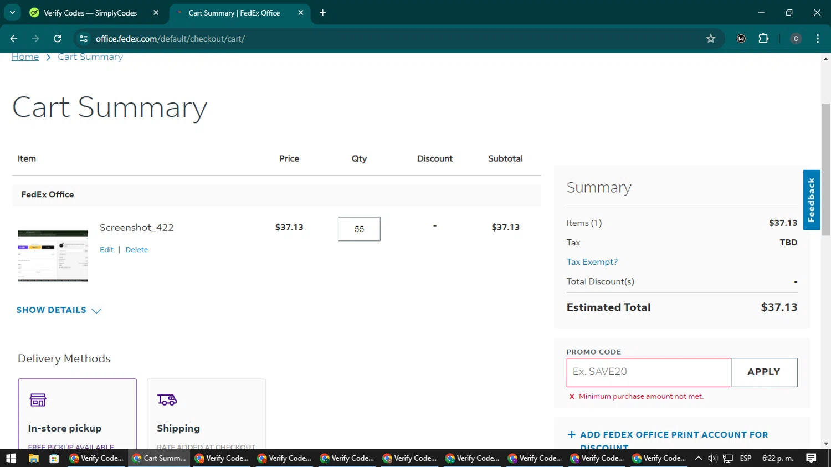Edit the Screenshot_422 cart item

(106, 250)
